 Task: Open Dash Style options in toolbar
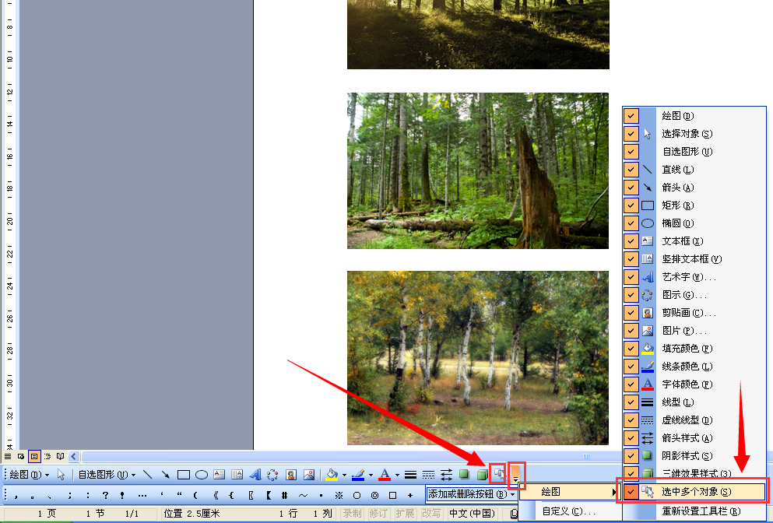428,475
